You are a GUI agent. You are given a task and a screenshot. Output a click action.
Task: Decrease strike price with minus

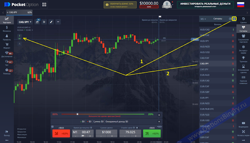coord(125,136)
